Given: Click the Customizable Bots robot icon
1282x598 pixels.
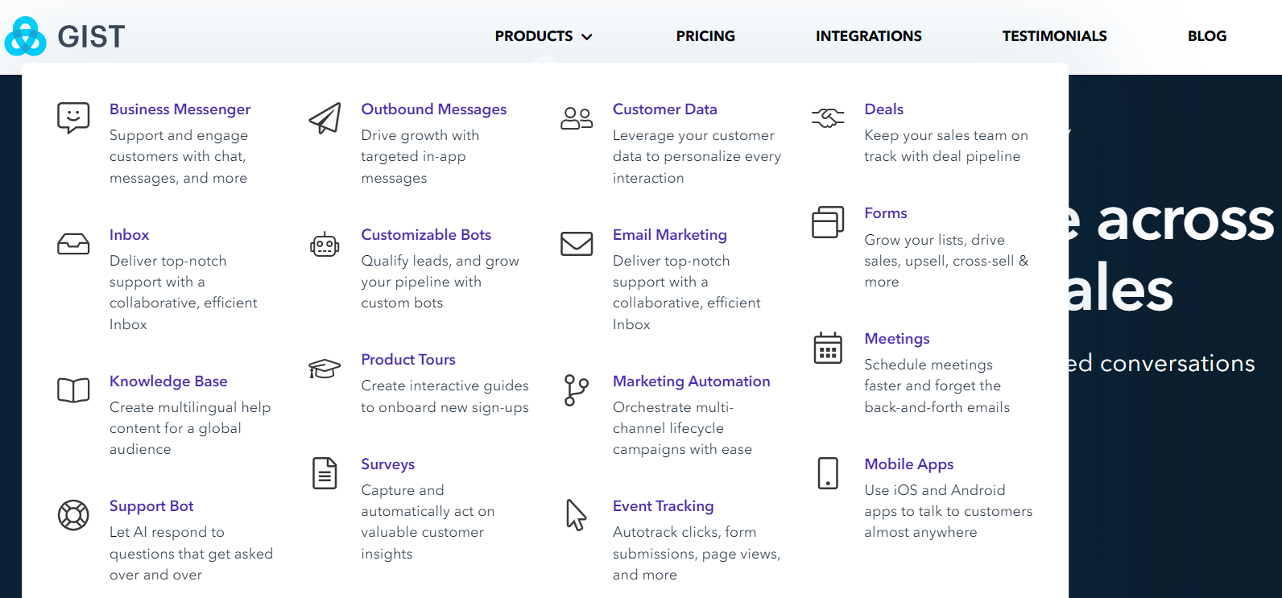Looking at the screenshot, I should 325,244.
